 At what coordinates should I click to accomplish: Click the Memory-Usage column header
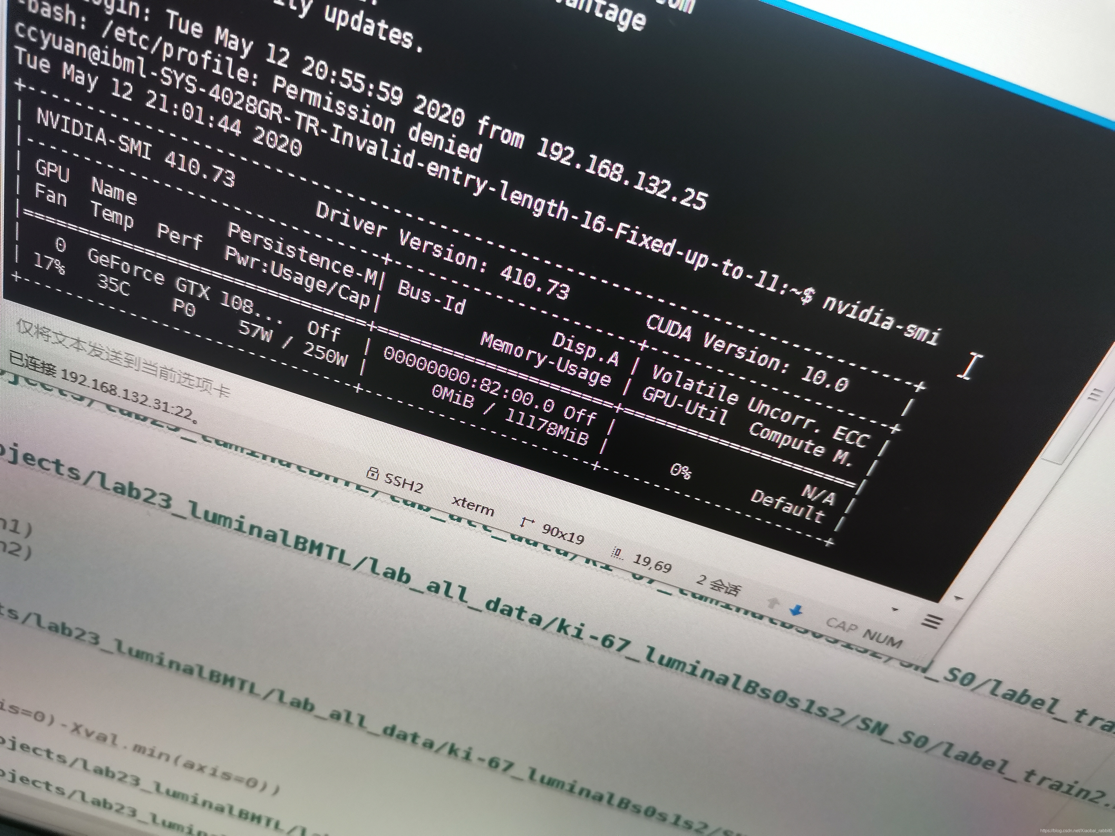[x=546, y=359]
